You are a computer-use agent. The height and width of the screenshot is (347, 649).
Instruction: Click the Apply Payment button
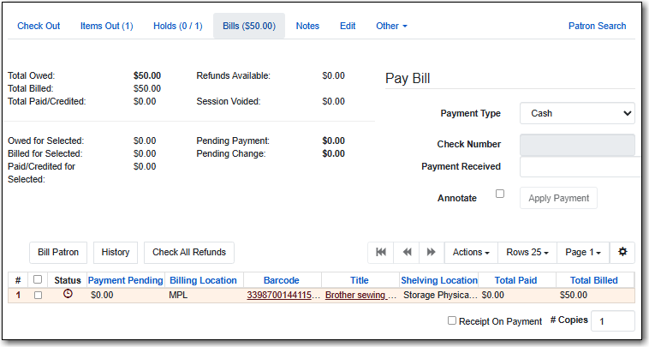[558, 198]
